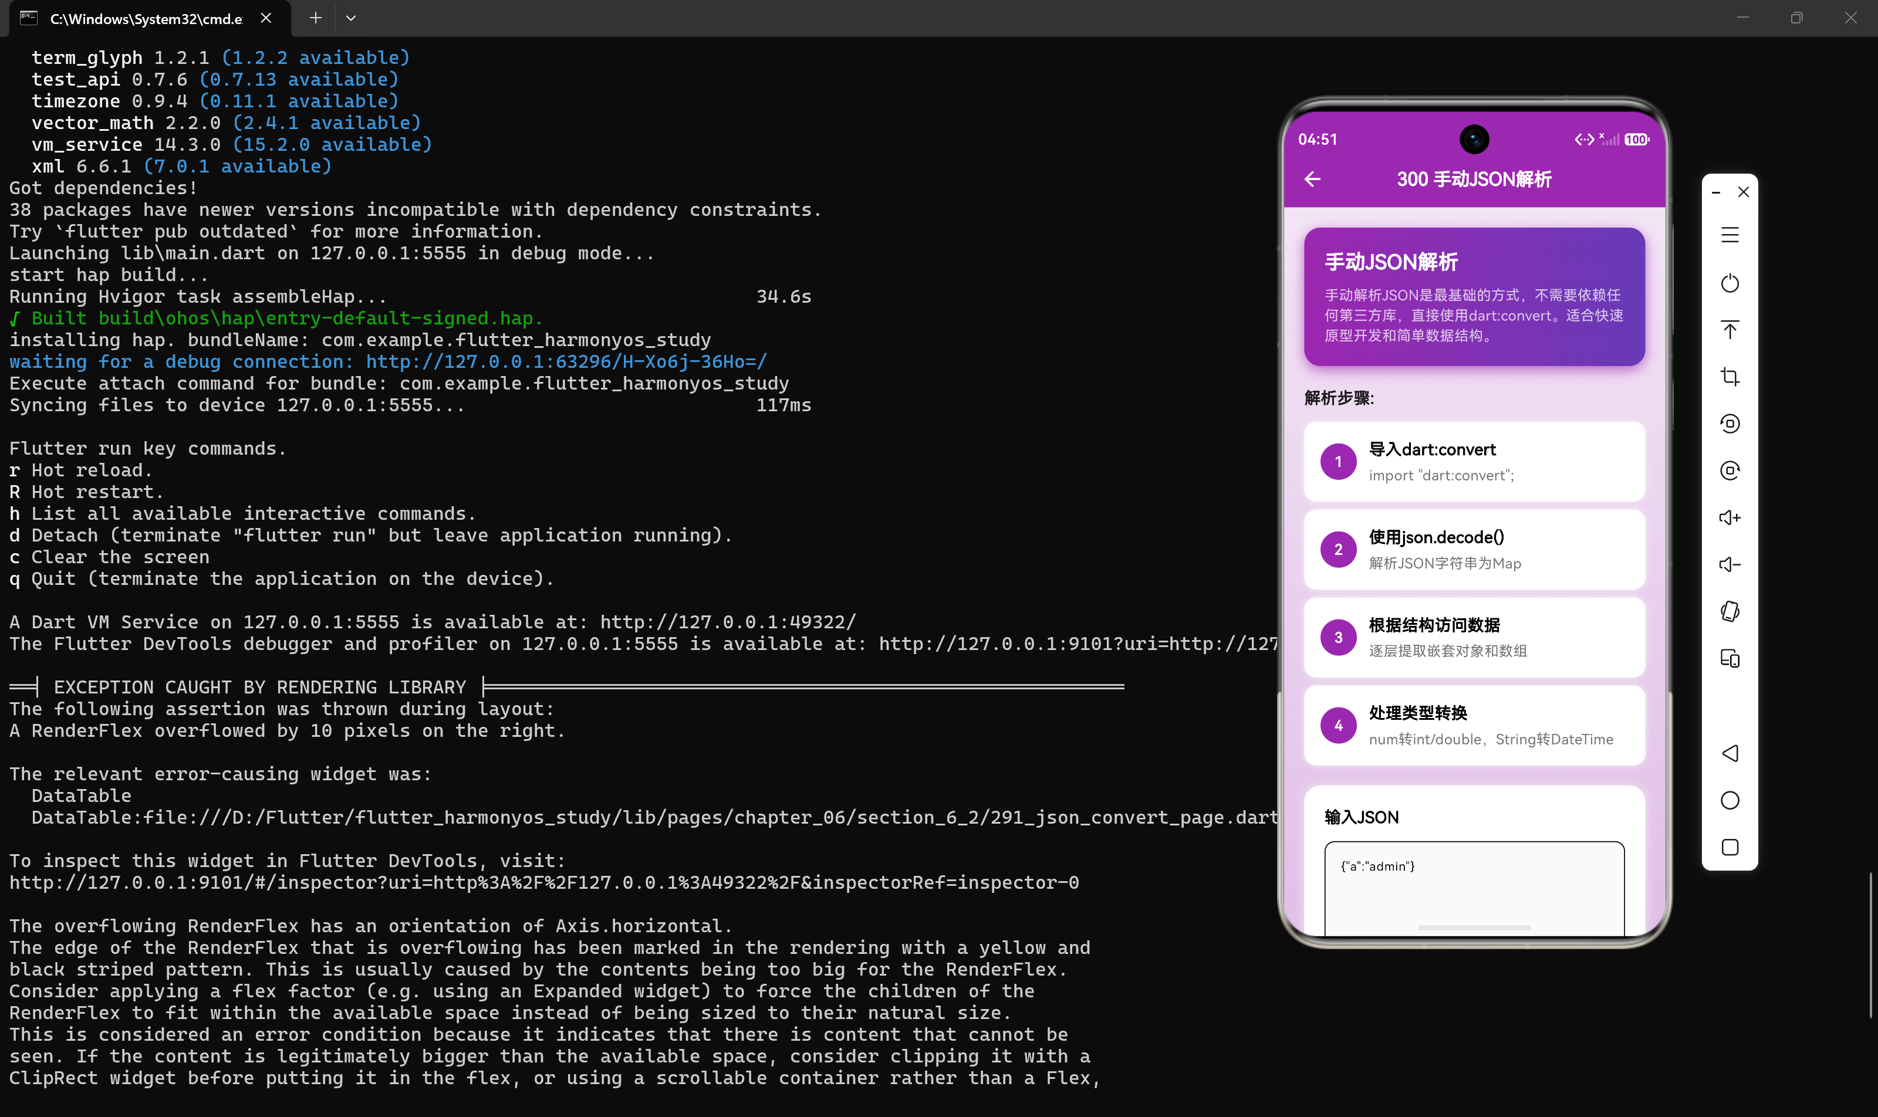Click the 'Got dependencies!' line
This screenshot has width=1878, height=1117.
tap(103, 188)
